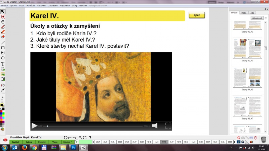Select the hand pan tool
This screenshot has width=269, height=151.
(3, 22)
